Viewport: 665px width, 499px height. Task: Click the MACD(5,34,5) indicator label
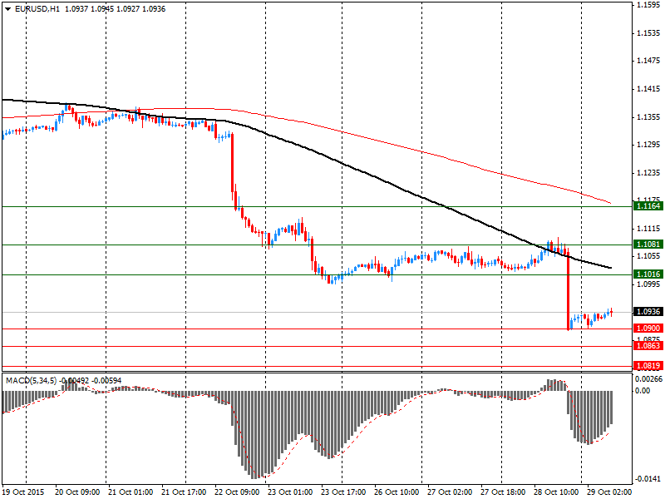point(31,381)
